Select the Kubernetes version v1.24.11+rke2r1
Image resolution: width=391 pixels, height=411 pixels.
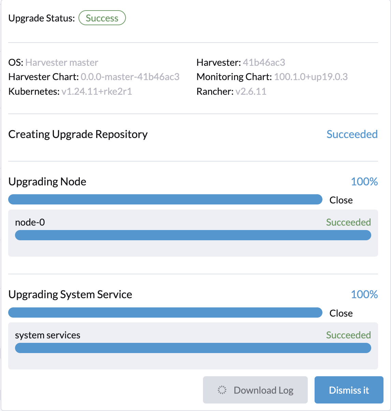tap(98, 91)
